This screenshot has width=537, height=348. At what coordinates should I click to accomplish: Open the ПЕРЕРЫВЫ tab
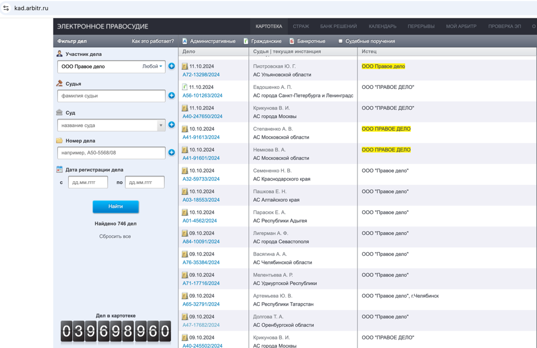pos(421,26)
